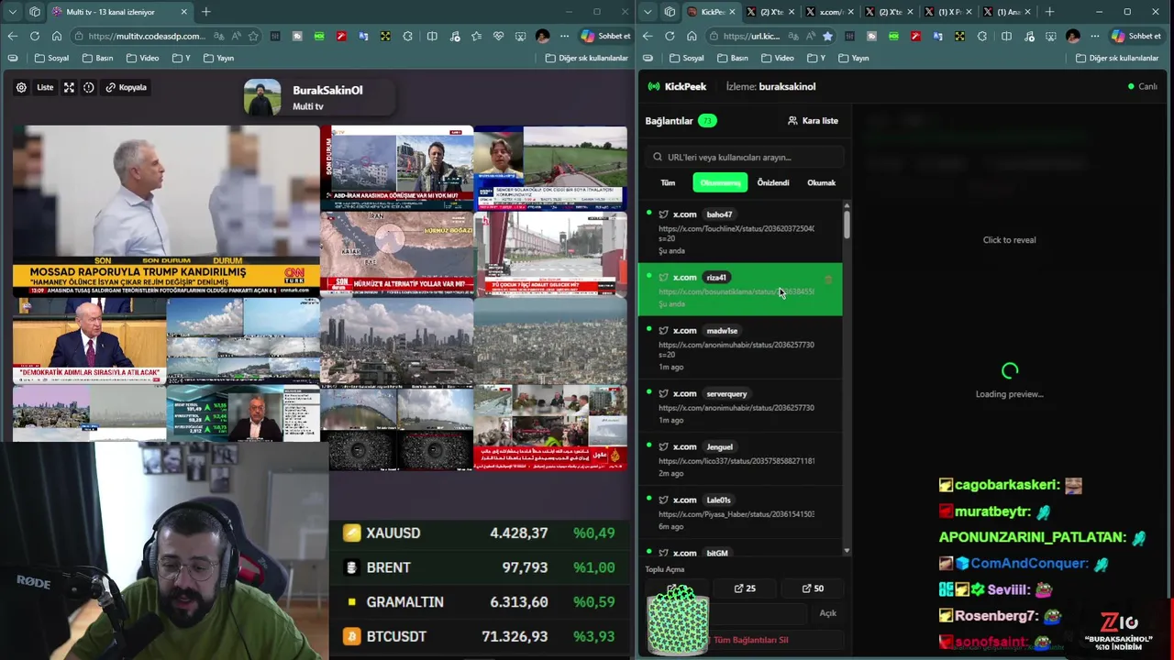1174x660 pixels.
Task: Bulk open 25 links button
Action: tap(745, 588)
